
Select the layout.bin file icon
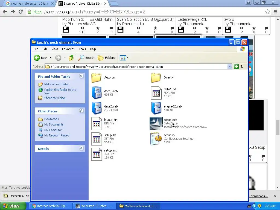[97, 123]
